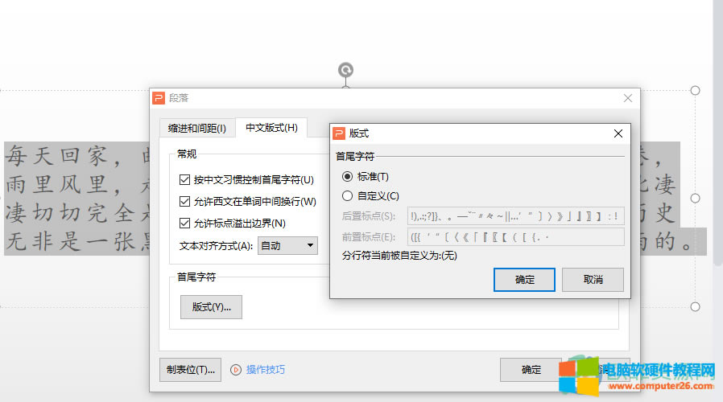The height and width of the screenshot is (402, 723).
Task: Click the slide text 每天回家
Action: click(x=56, y=156)
